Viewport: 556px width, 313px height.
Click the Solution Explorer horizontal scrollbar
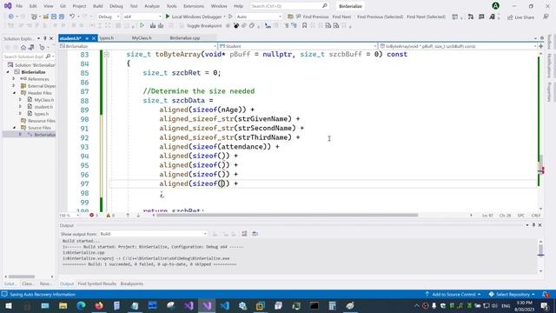22,276
